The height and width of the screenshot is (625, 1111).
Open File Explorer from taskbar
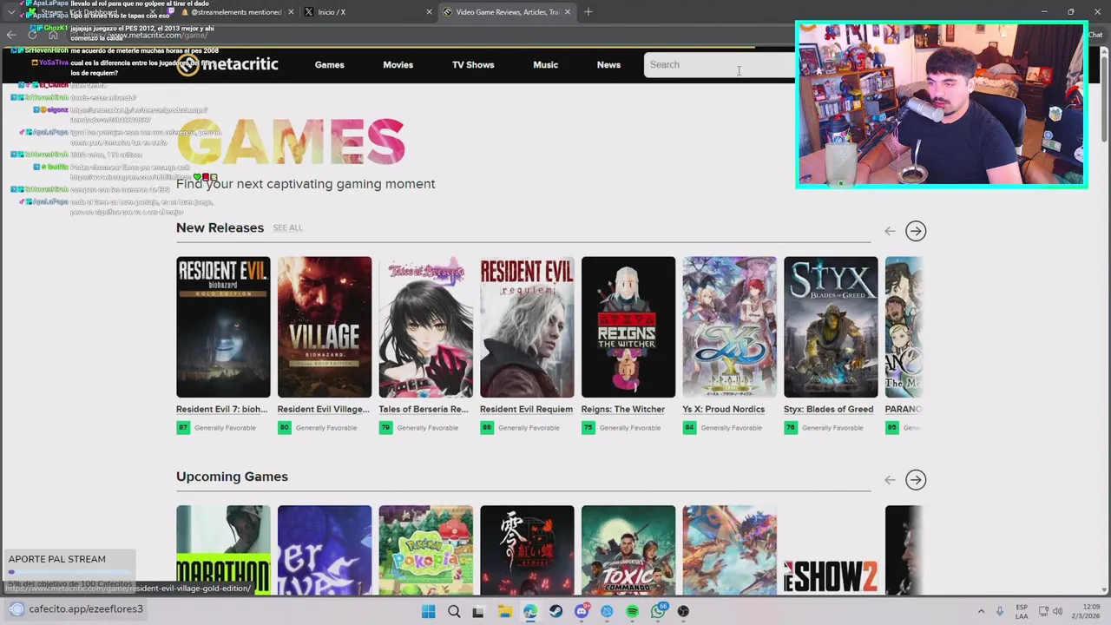(504, 611)
